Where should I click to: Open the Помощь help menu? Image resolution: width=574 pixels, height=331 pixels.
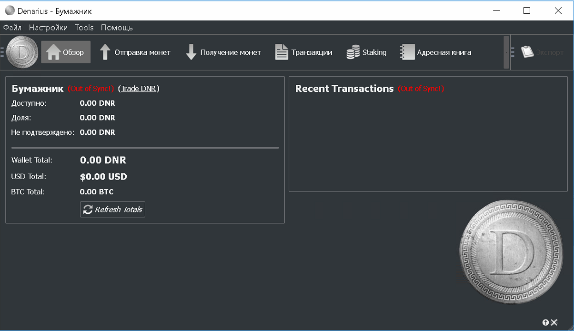click(x=117, y=28)
